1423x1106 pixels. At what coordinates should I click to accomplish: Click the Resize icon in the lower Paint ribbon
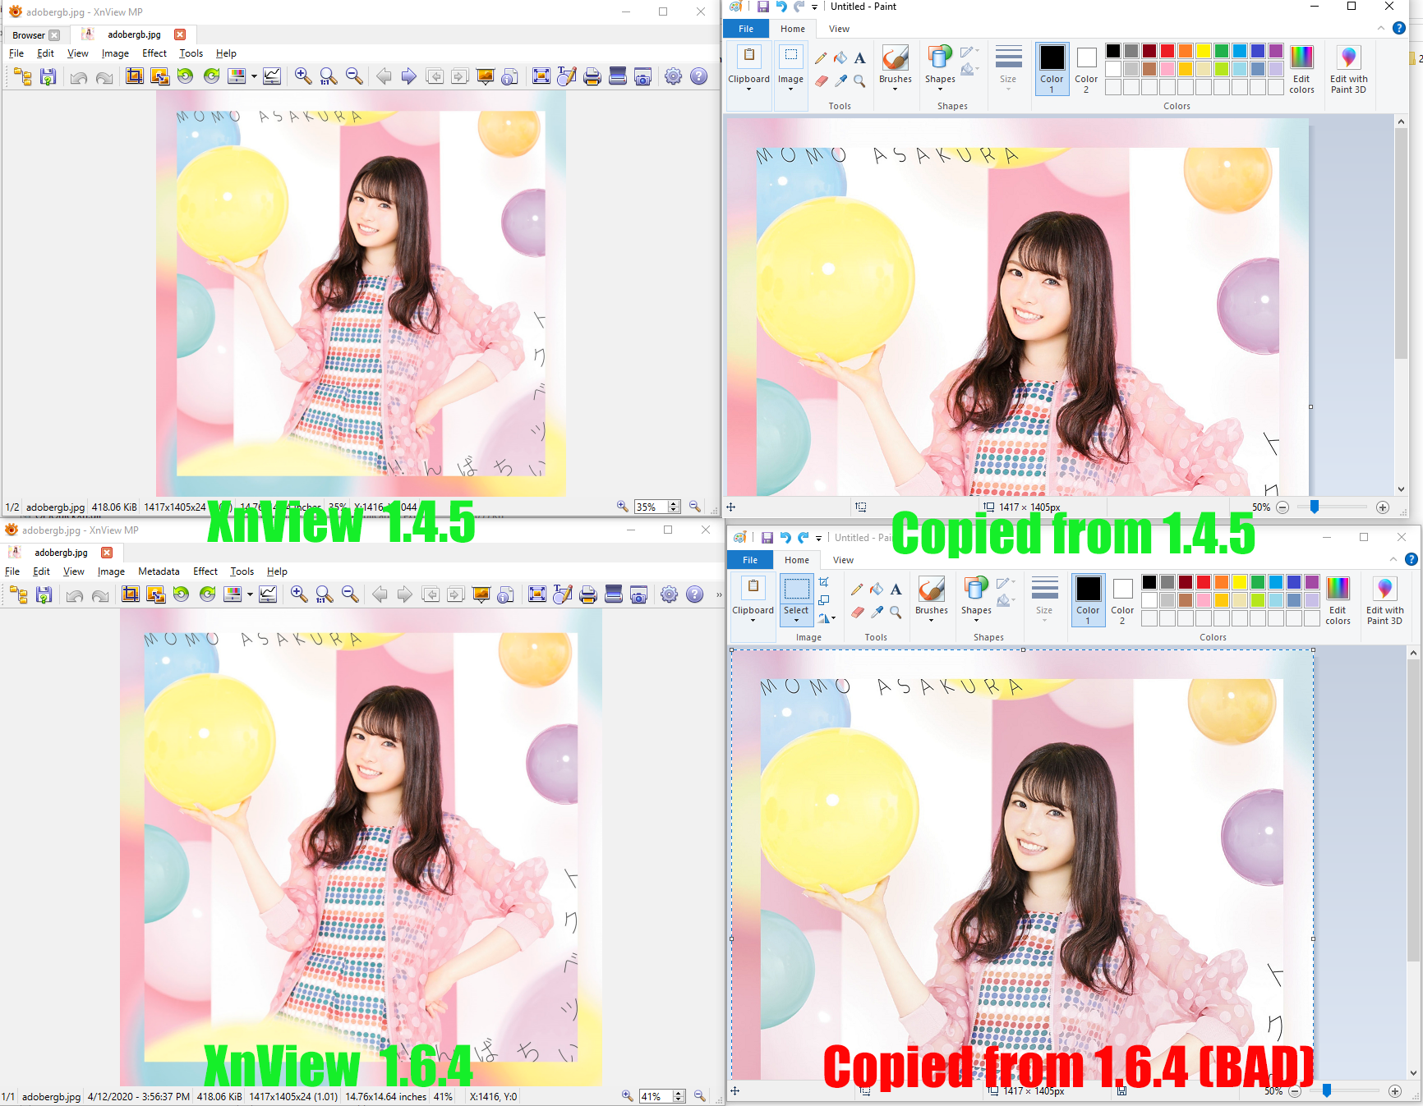coord(824,600)
